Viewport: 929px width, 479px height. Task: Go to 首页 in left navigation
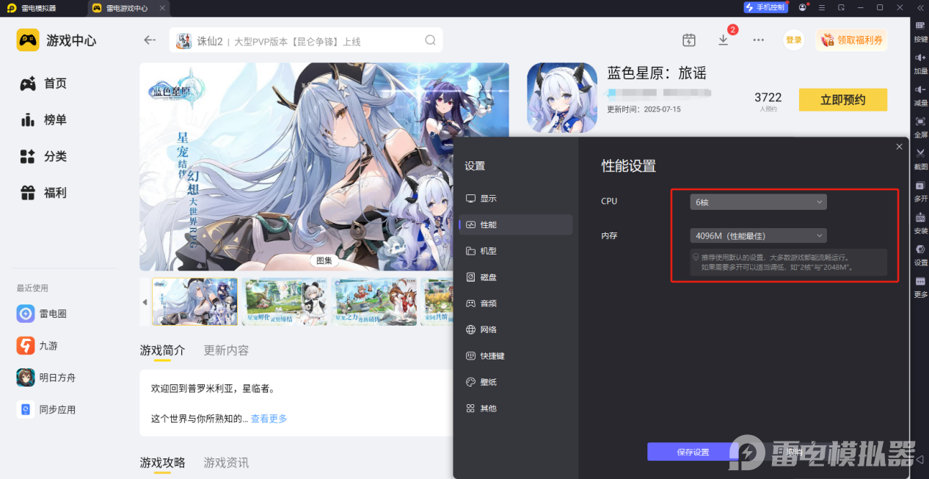click(43, 84)
